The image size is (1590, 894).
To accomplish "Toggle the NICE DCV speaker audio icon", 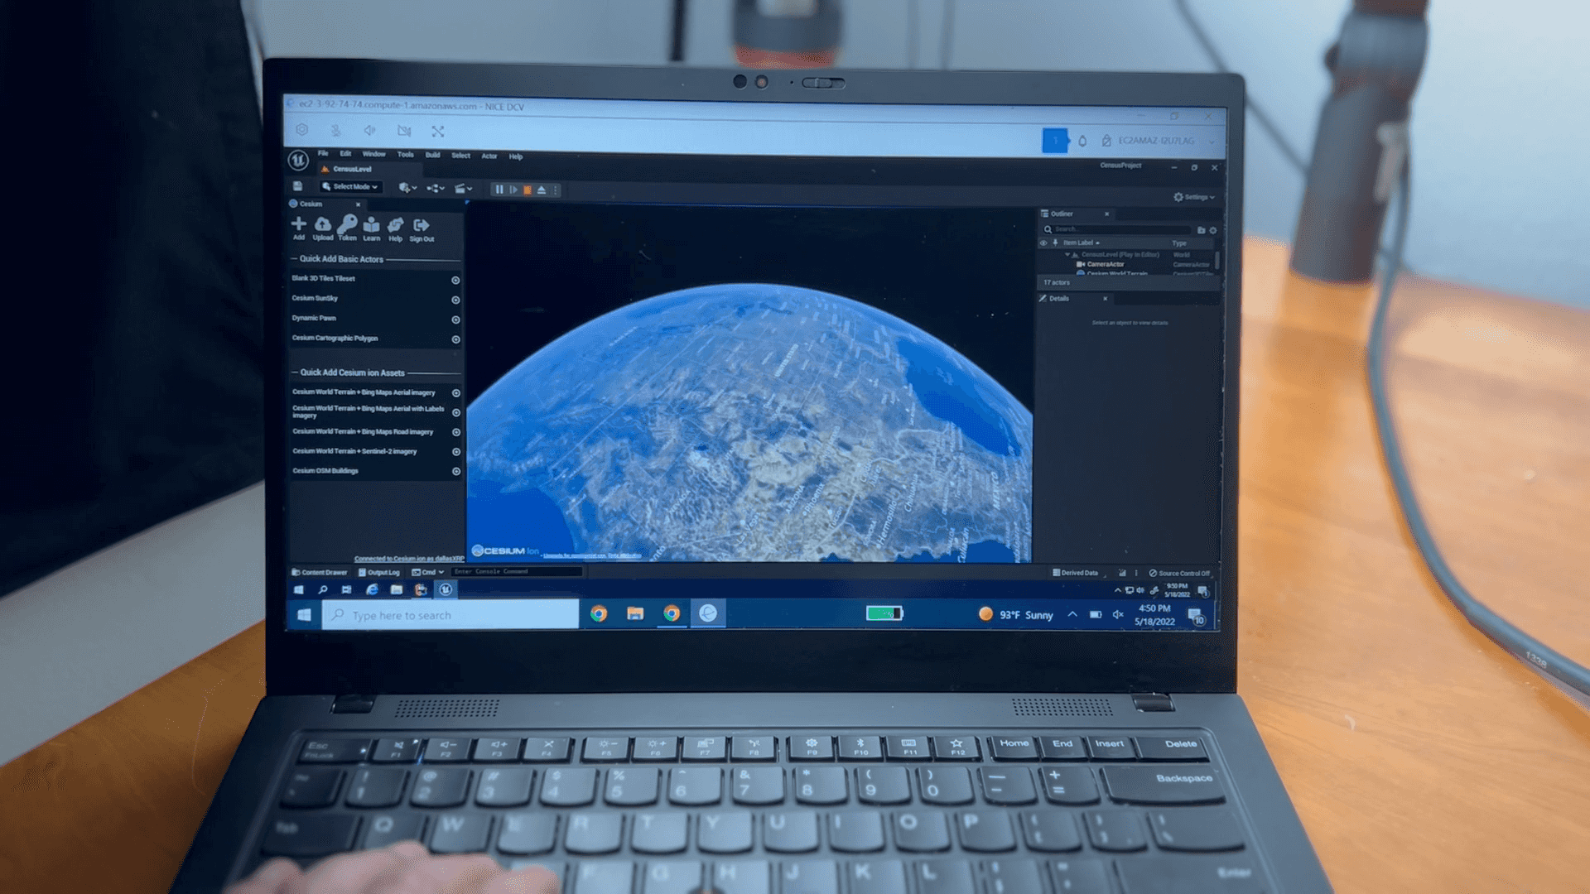I will tap(370, 130).
